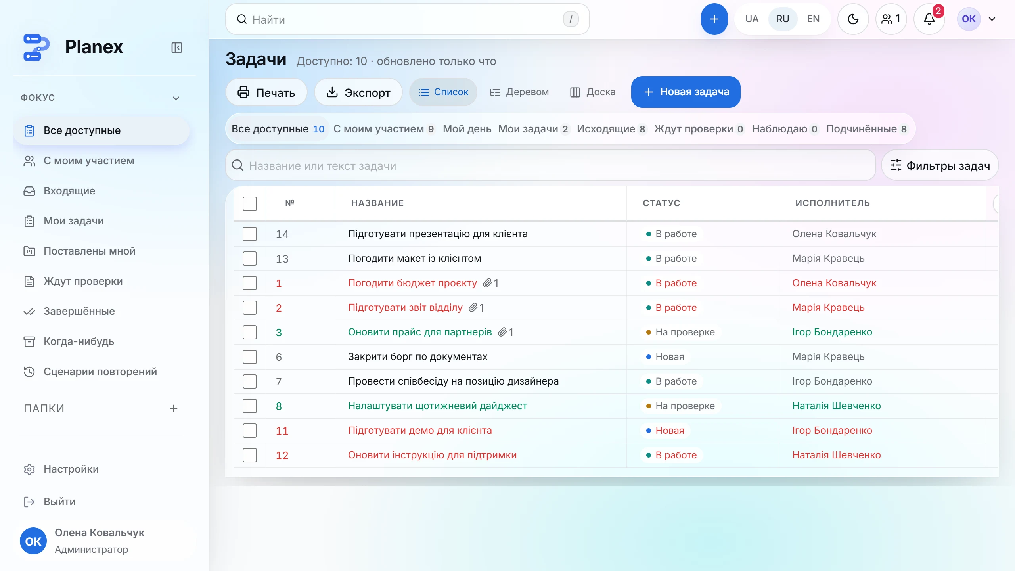Open the user menu dropdown arrow

pos(992,19)
